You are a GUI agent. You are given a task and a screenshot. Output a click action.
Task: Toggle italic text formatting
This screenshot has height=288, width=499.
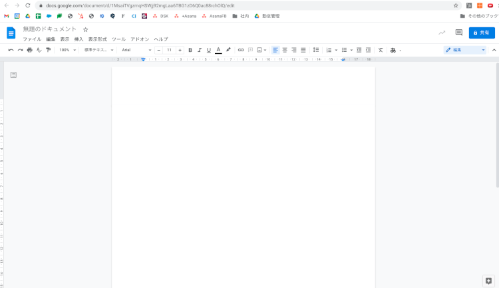pos(199,50)
